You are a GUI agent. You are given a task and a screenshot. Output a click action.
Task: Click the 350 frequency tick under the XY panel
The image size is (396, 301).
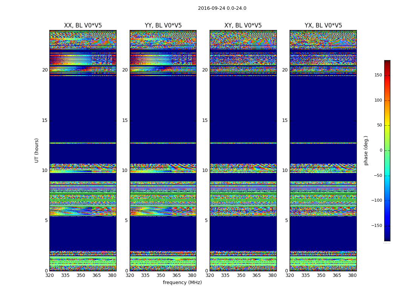[x=241, y=275]
